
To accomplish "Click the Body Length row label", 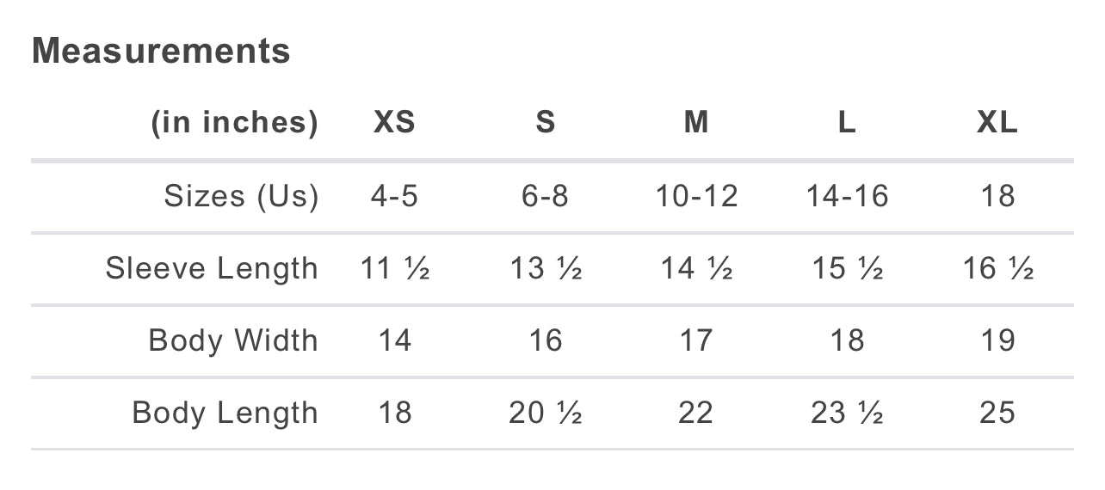I will pos(225,413).
